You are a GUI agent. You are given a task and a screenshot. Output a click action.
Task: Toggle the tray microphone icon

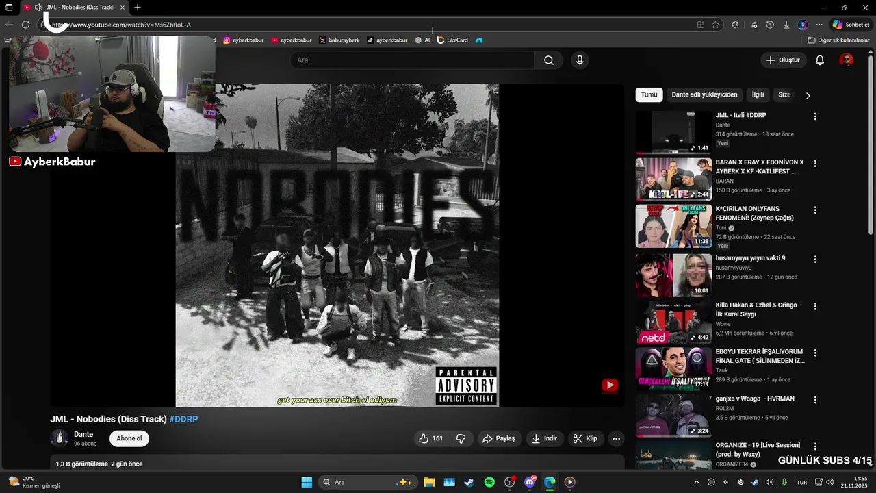click(x=784, y=482)
